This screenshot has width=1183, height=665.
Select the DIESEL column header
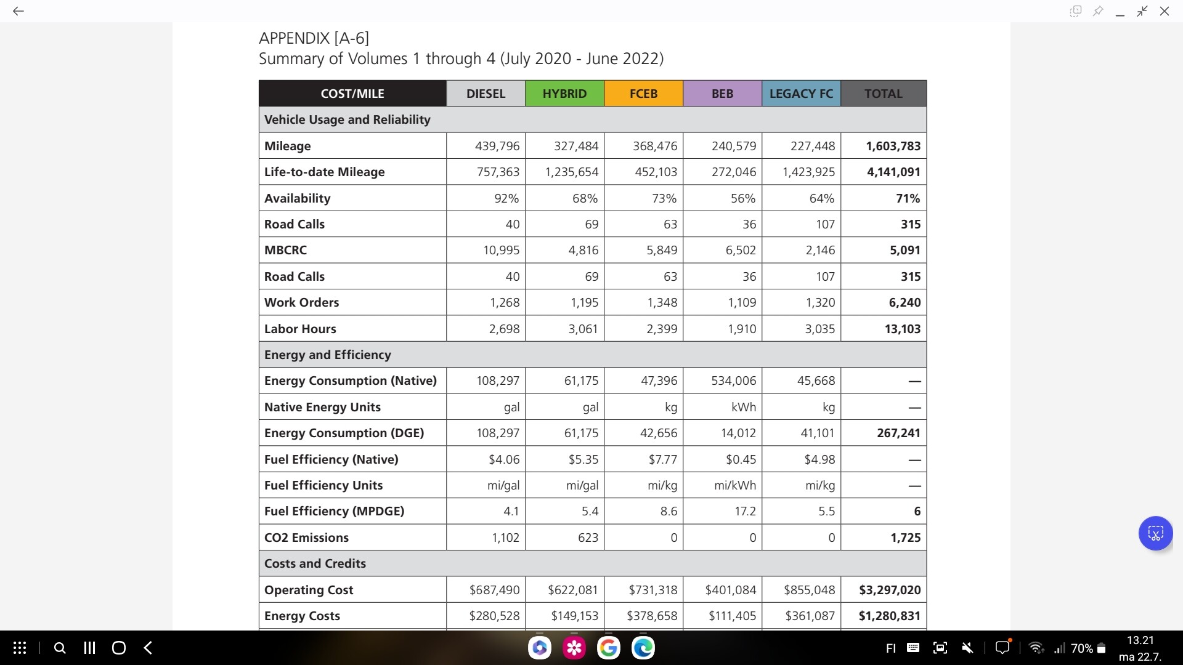[486, 94]
